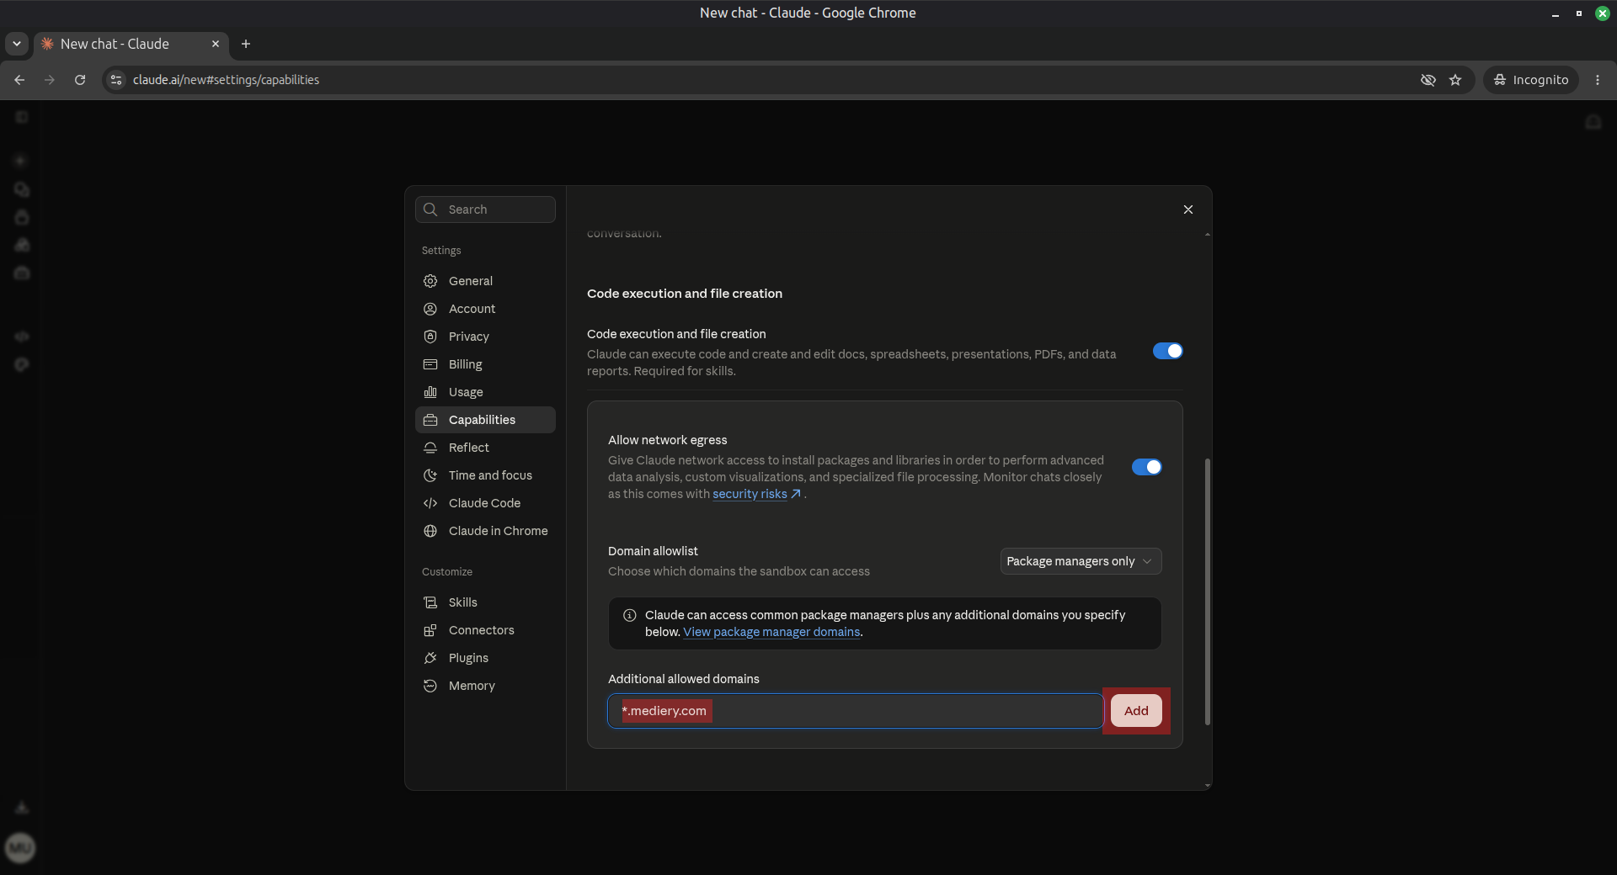Open the tab search dropdown arrow
Screen dimensions: 1617x875
[17, 44]
